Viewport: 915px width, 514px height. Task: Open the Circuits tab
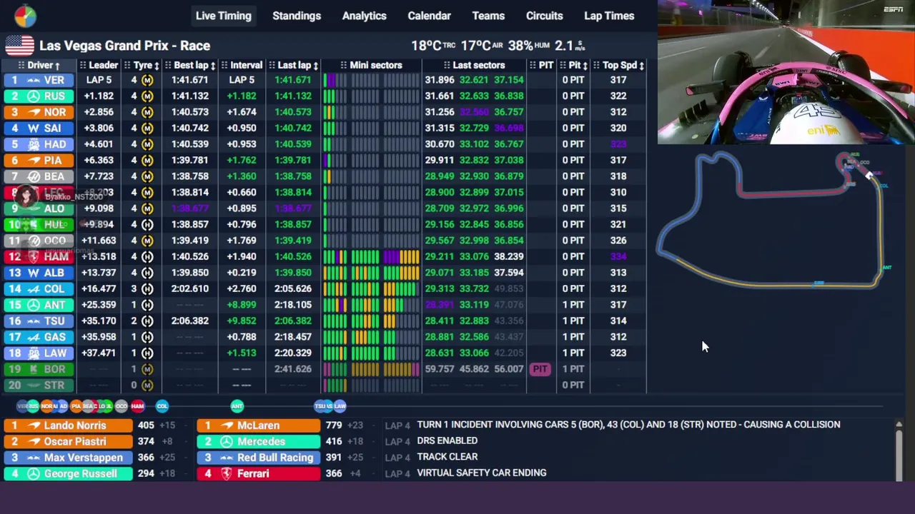pyautogui.click(x=545, y=16)
